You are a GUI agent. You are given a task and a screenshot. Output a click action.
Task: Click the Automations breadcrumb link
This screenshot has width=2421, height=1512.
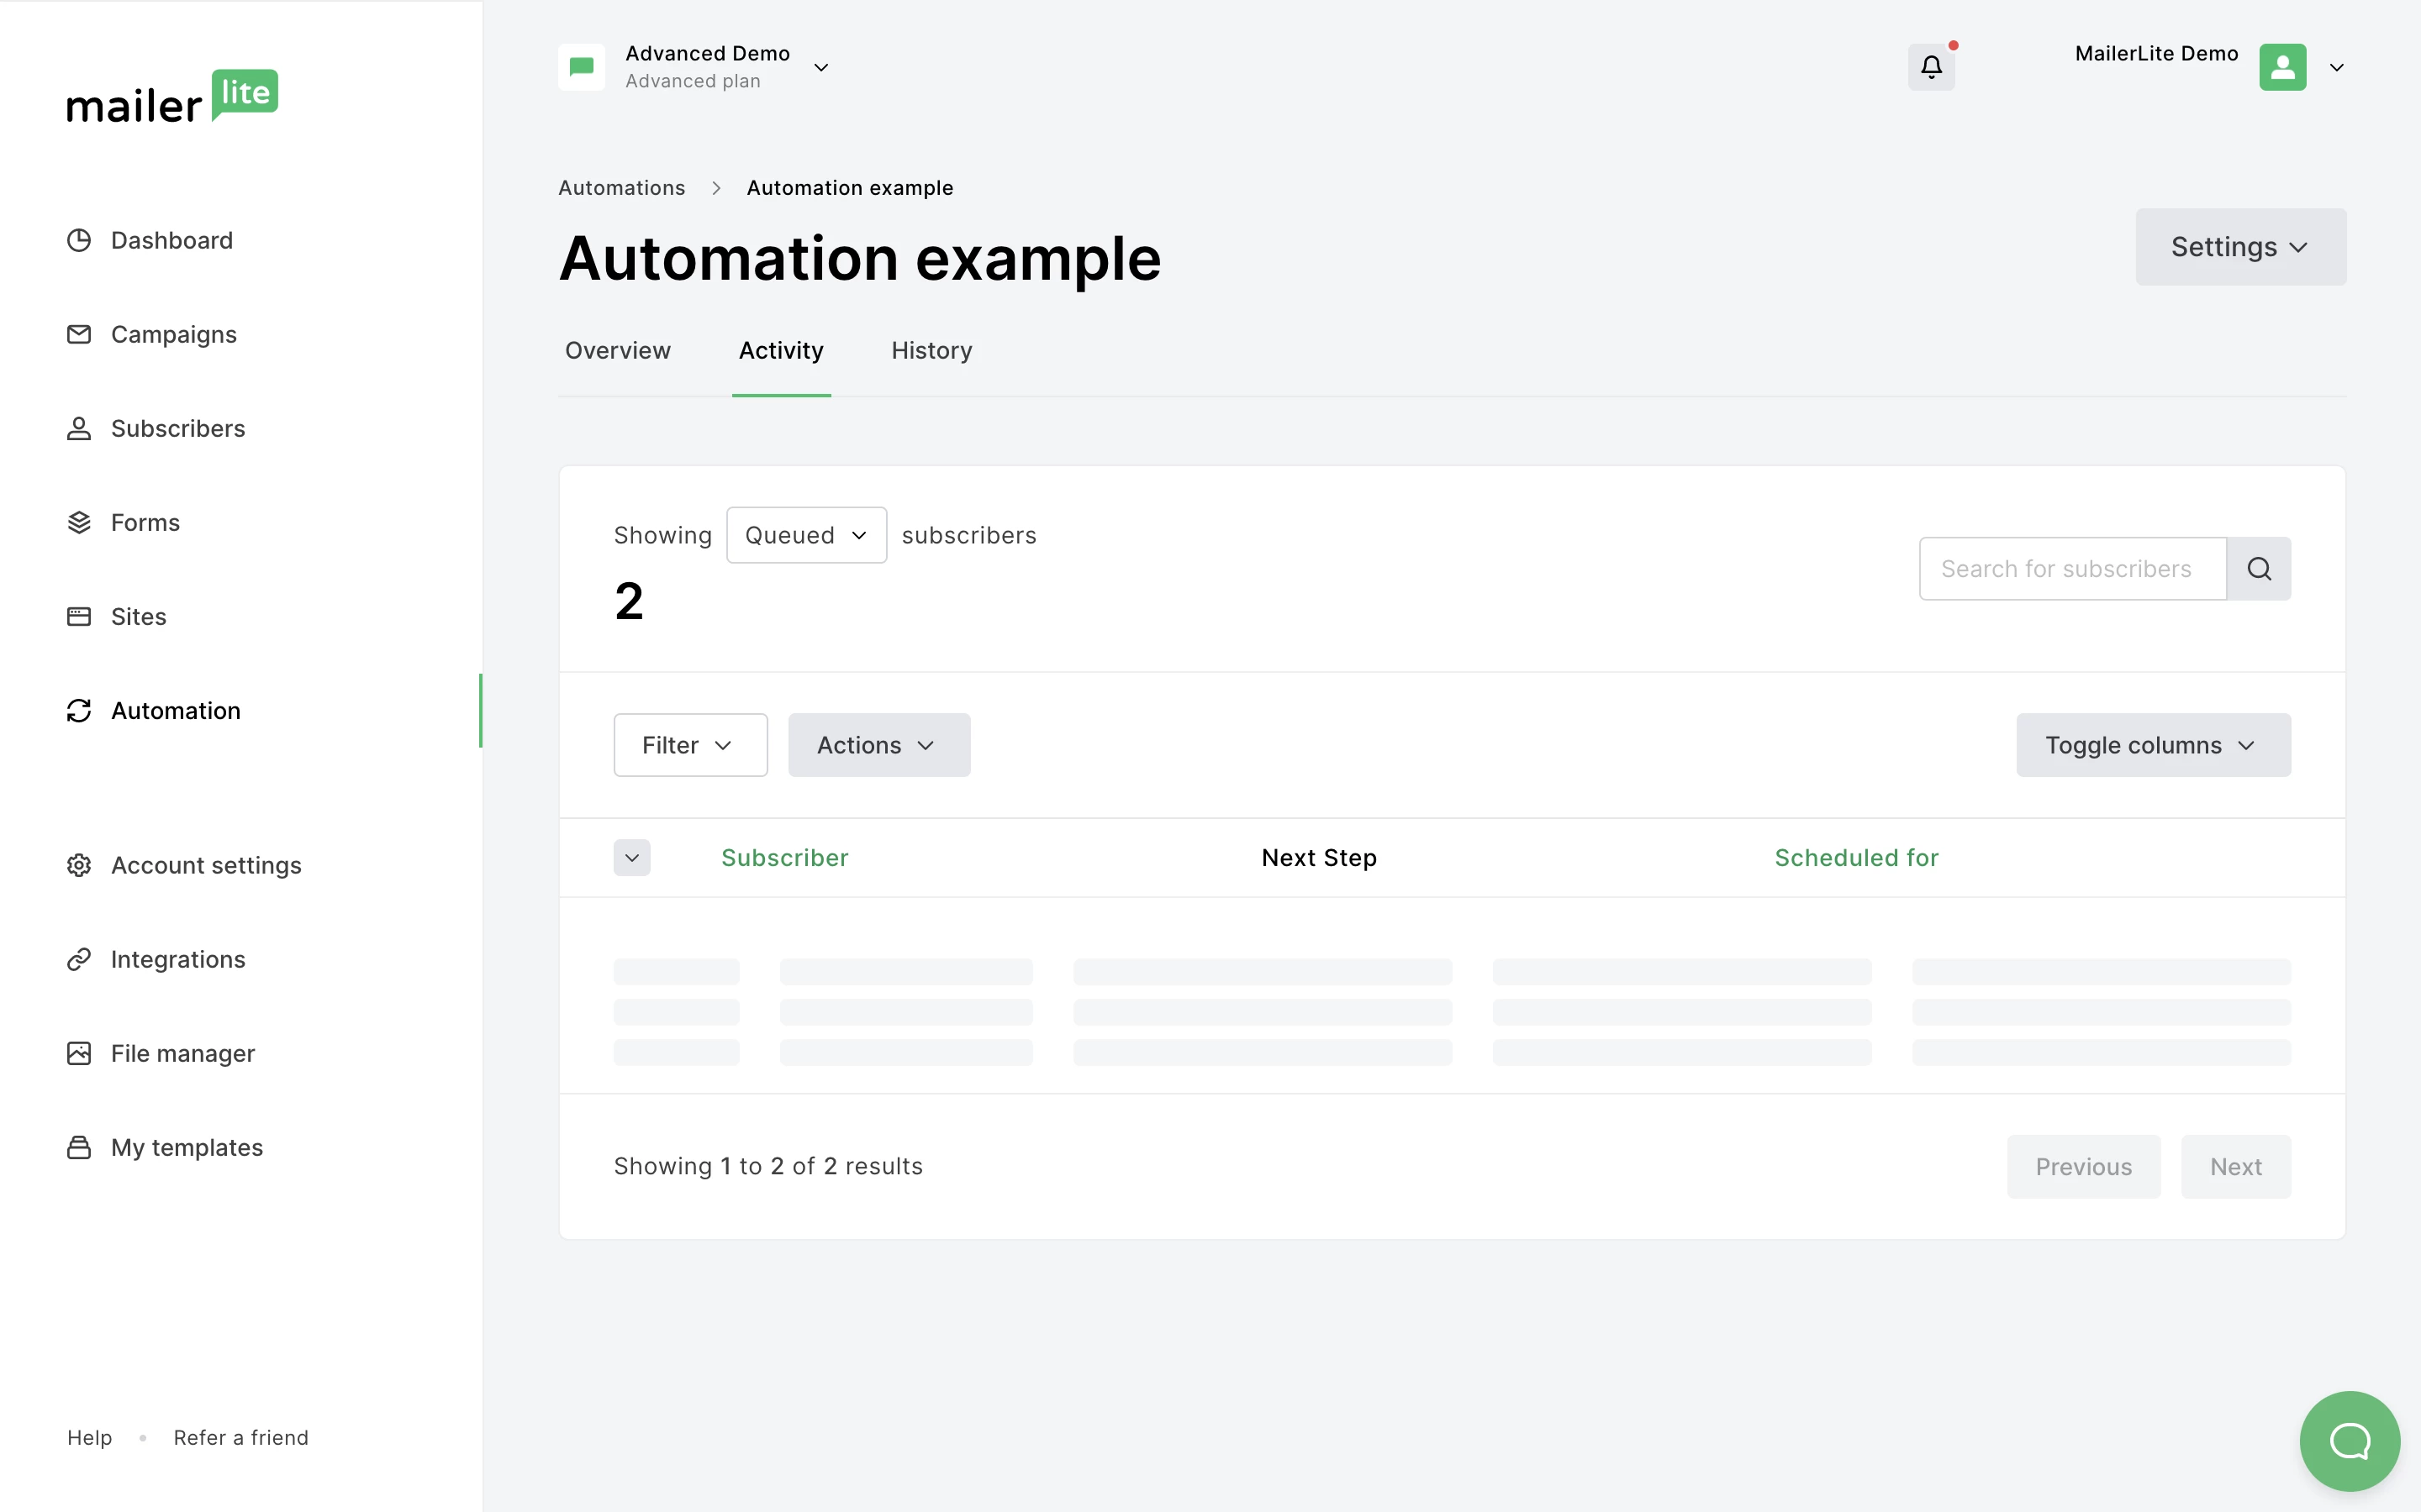click(621, 188)
